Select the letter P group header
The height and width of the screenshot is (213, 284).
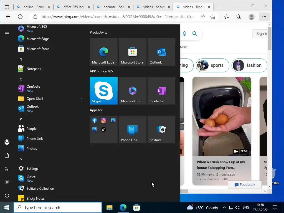21,119
